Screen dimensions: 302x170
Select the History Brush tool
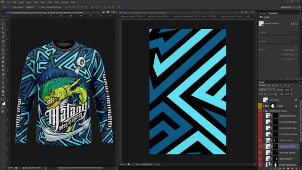(3, 53)
